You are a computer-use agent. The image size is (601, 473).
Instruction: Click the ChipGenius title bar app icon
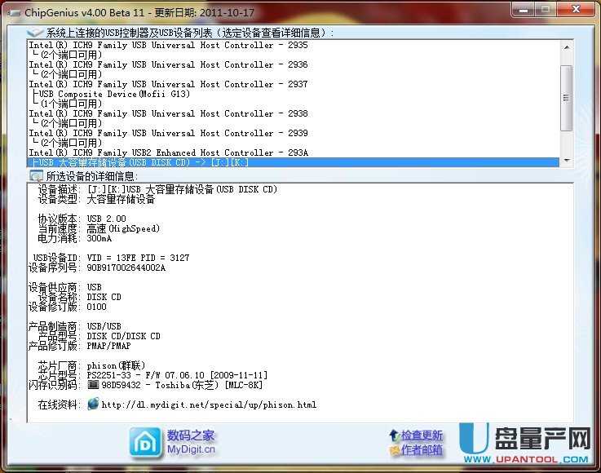click(x=13, y=13)
